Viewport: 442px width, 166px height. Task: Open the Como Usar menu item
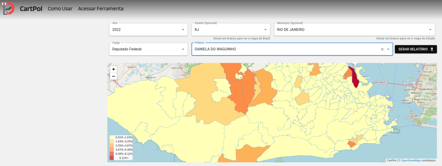(60, 9)
